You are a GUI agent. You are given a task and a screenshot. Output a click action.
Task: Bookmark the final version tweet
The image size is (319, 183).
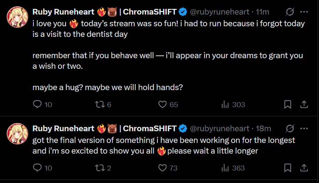pos(288,168)
